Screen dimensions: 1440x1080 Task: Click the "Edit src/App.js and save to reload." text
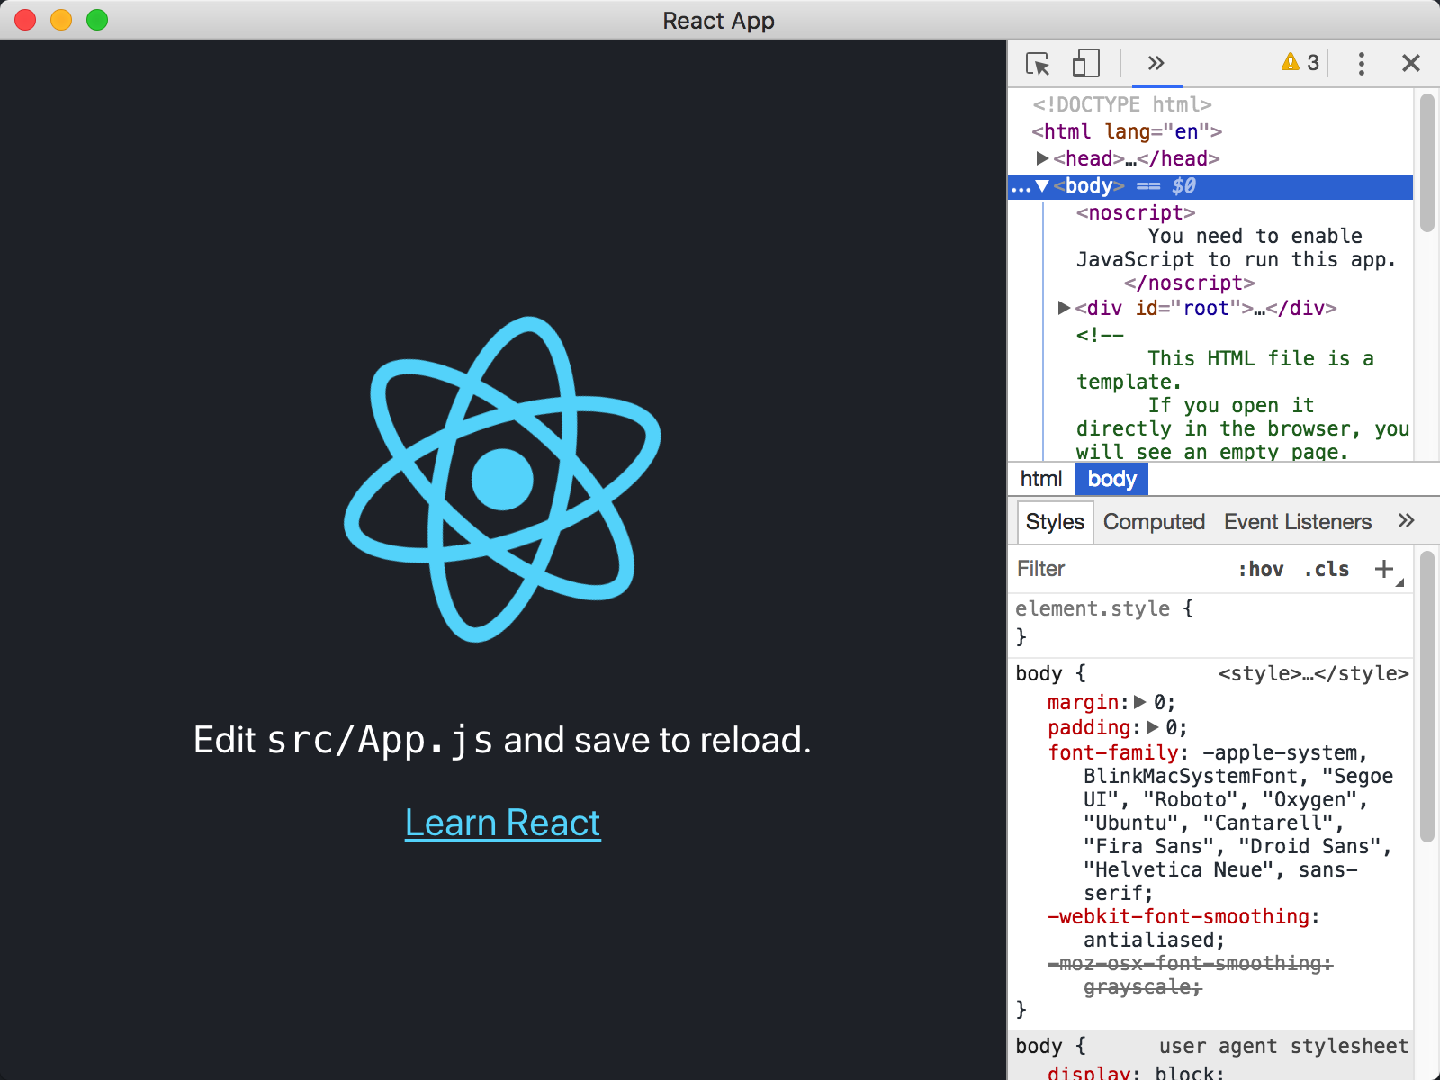click(502, 740)
